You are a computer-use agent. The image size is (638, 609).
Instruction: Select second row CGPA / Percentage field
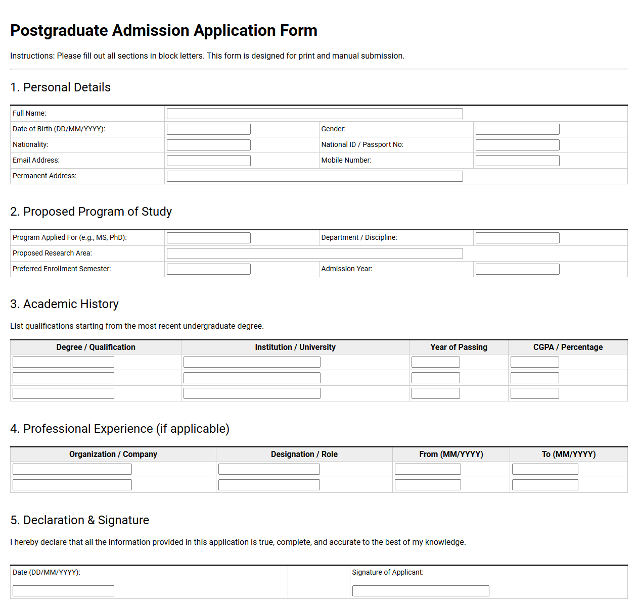[535, 378]
